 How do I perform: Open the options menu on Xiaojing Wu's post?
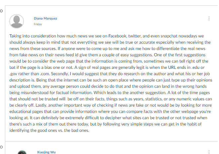pyautogui.click(x=209, y=152)
